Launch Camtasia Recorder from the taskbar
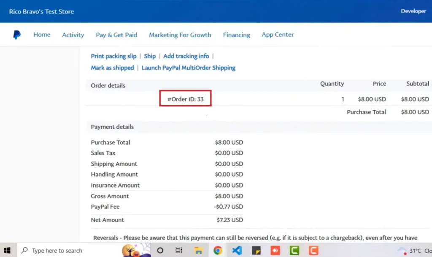This screenshot has width=432, height=257. click(x=314, y=250)
